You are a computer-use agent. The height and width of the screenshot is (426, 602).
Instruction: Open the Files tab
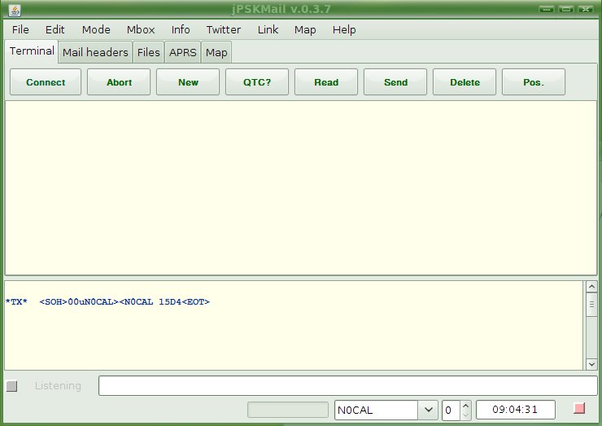[x=149, y=52]
